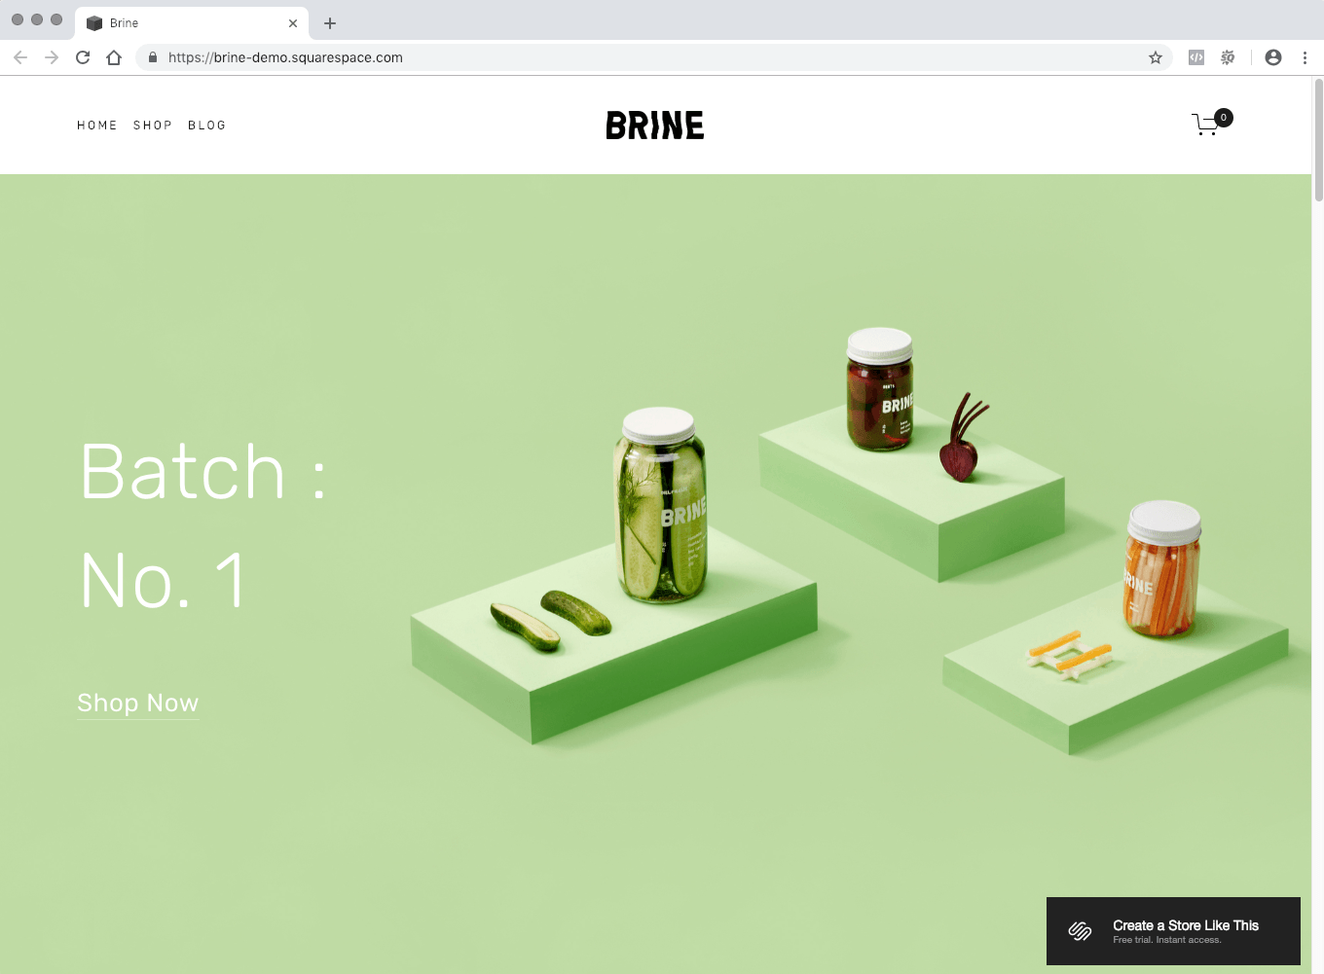This screenshot has height=974, width=1324.
Task: Bookmark this page with star icon
Action: (1156, 57)
